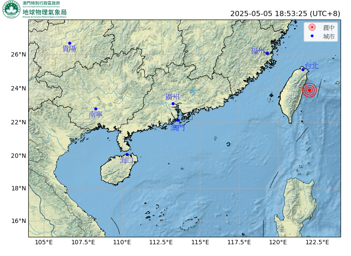The image size is (351, 256).
Task: Click the blue dot for 廣州
Action: tap(173, 104)
